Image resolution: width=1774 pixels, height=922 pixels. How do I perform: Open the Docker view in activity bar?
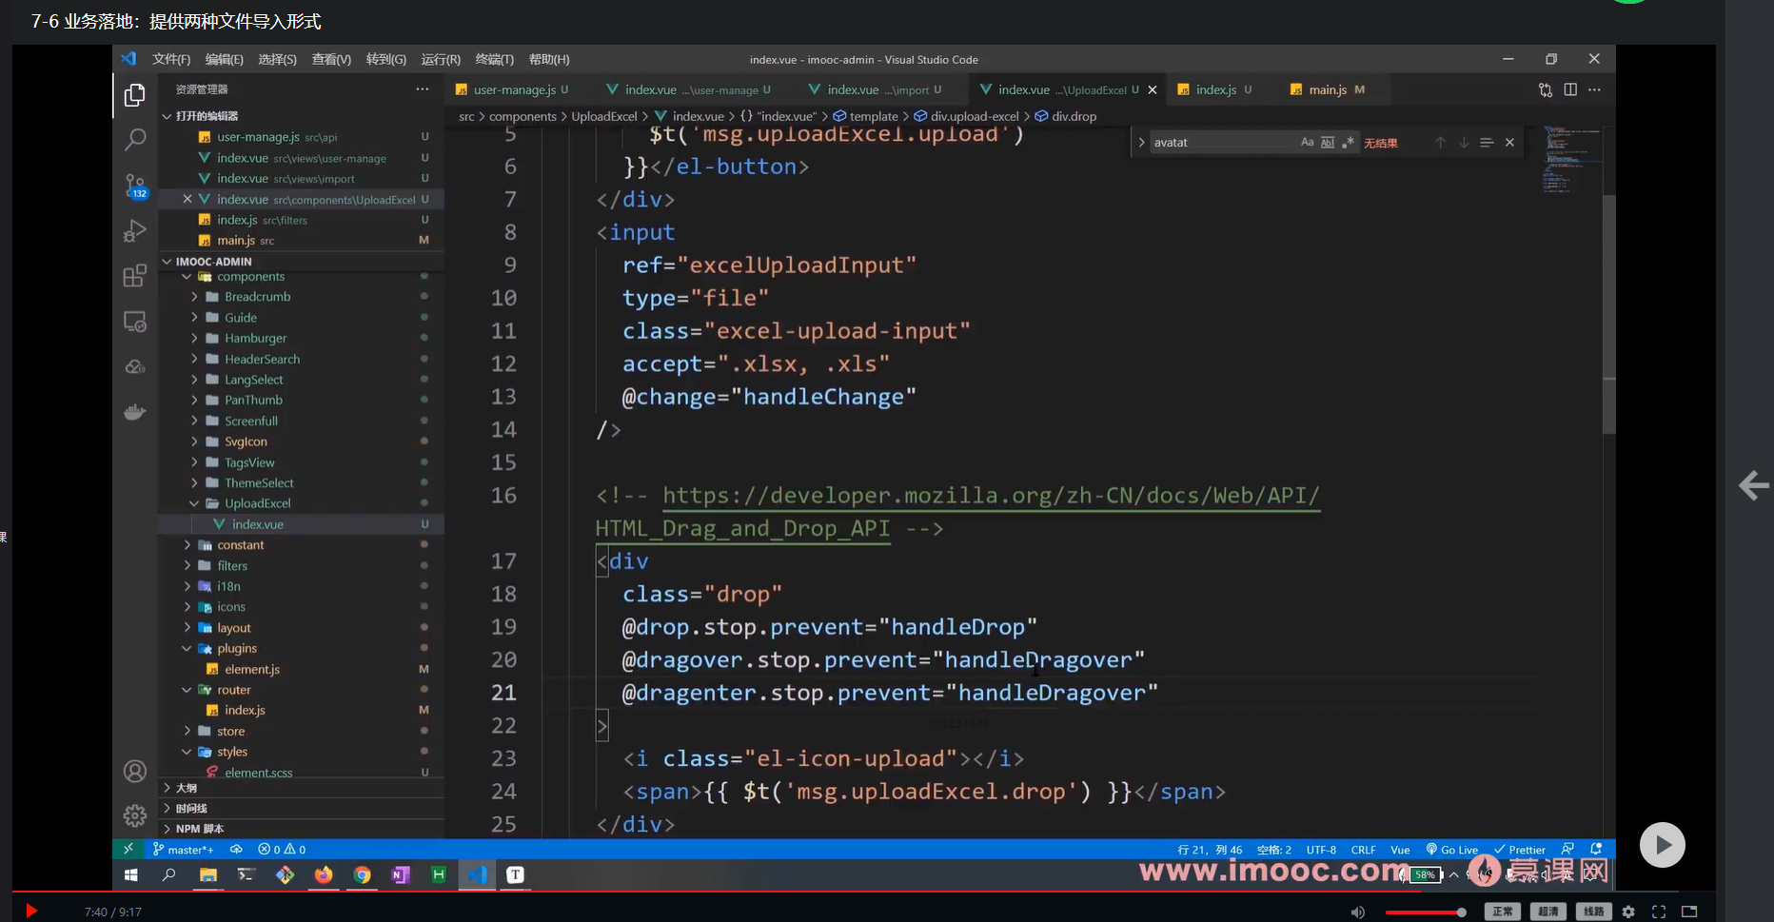click(135, 412)
